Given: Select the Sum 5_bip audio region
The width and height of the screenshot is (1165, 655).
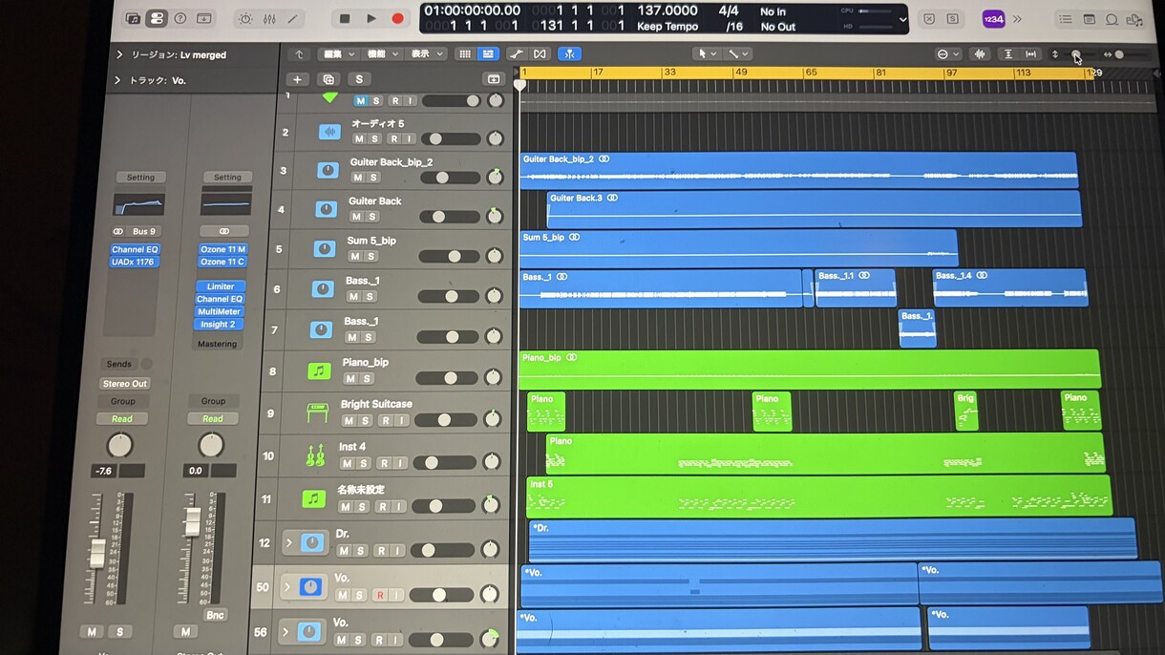Looking at the screenshot, I should pyautogui.click(x=737, y=247).
